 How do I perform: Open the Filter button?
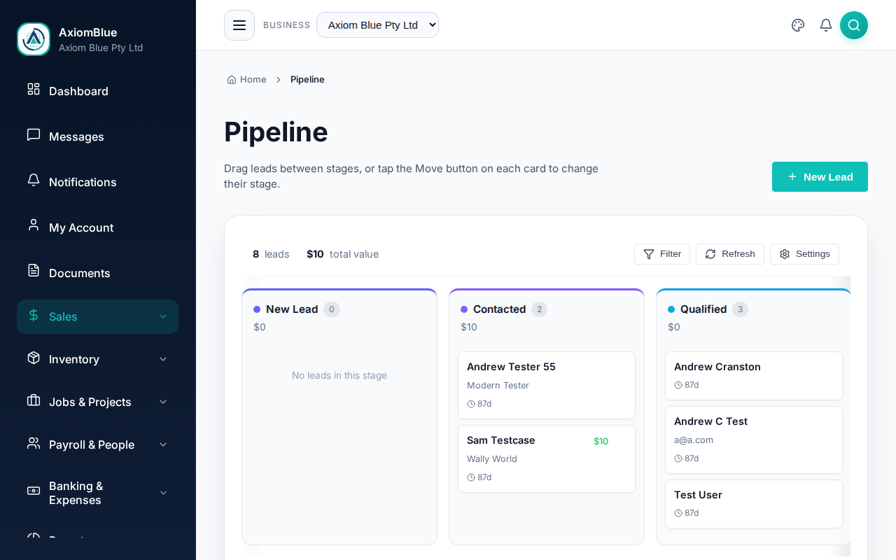coord(662,254)
